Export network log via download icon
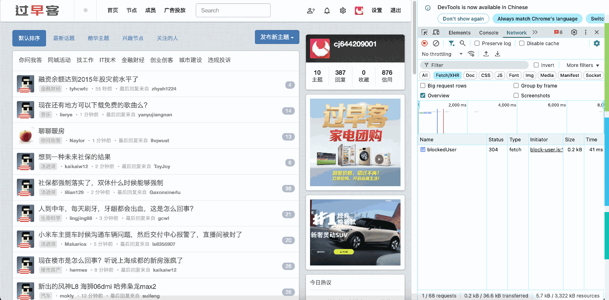609x300 pixels. (498, 54)
